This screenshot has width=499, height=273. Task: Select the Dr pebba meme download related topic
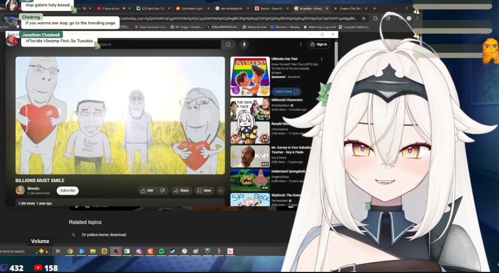pyautogui.click(x=104, y=235)
